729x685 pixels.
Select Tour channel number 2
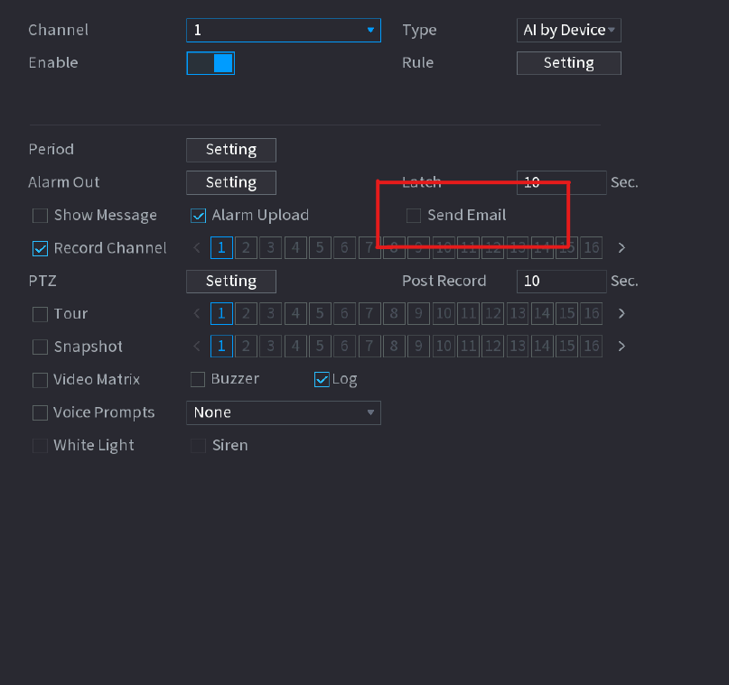(246, 313)
